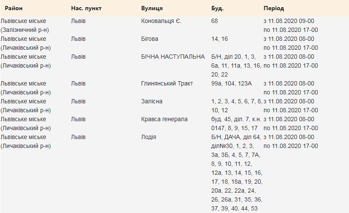Click Львів in the Лодія row
This screenshot has width=349, height=213.
click(x=78, y=137)
